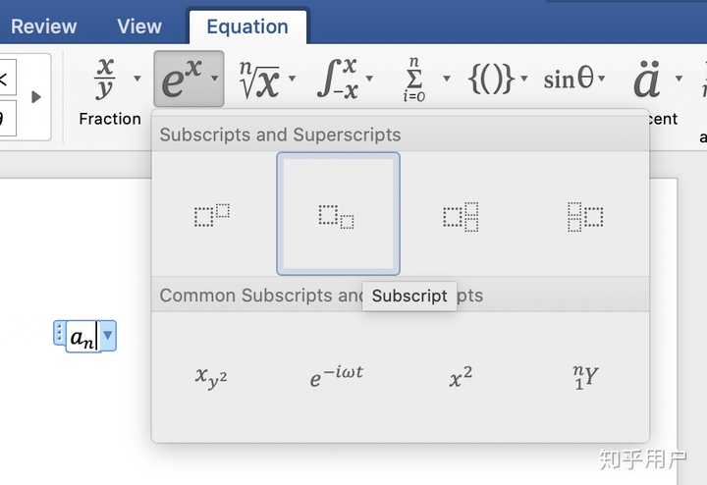Open the equation options arrow beside a_n

coord(107,336)
